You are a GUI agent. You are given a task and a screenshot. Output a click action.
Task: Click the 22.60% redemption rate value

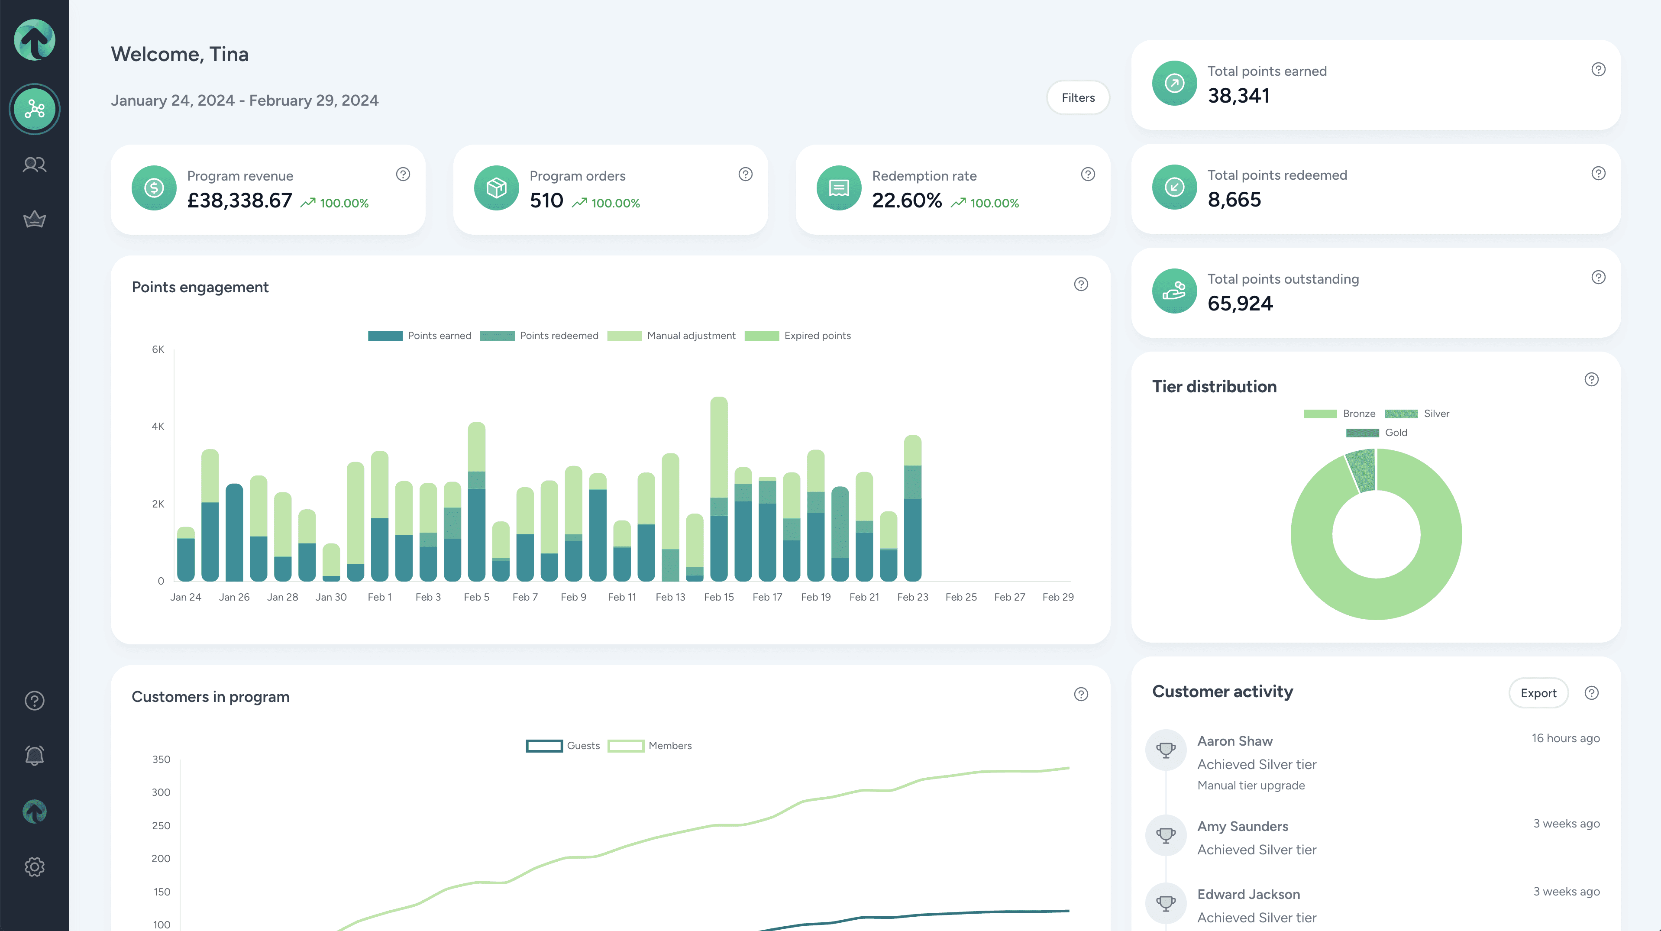907,201
